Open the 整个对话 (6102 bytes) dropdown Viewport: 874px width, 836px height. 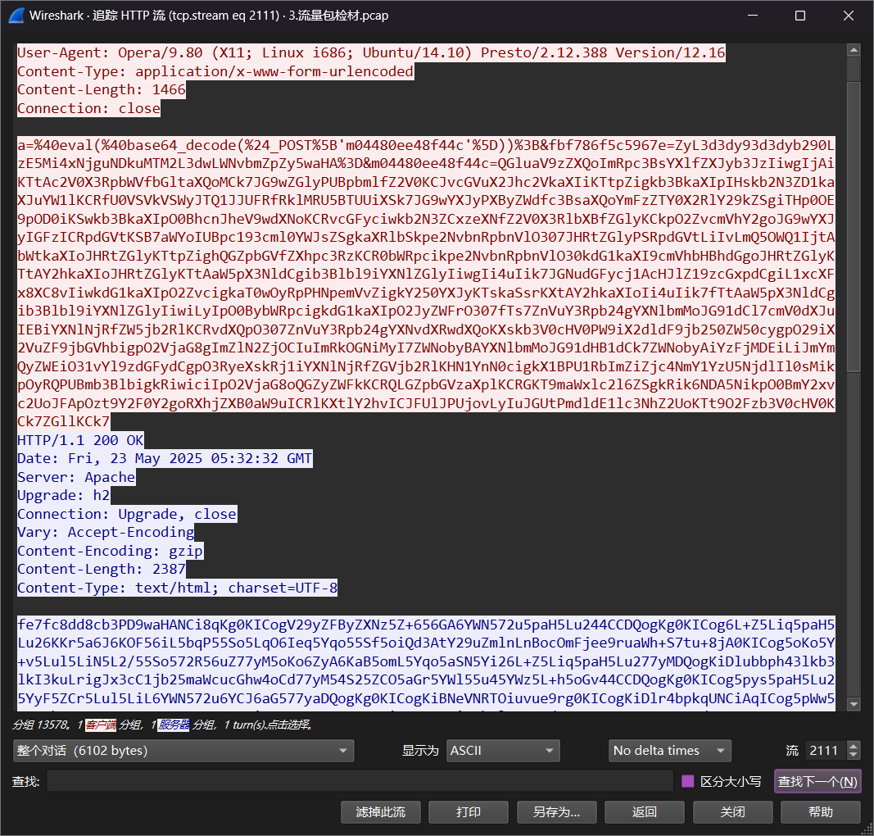[183, 751]
